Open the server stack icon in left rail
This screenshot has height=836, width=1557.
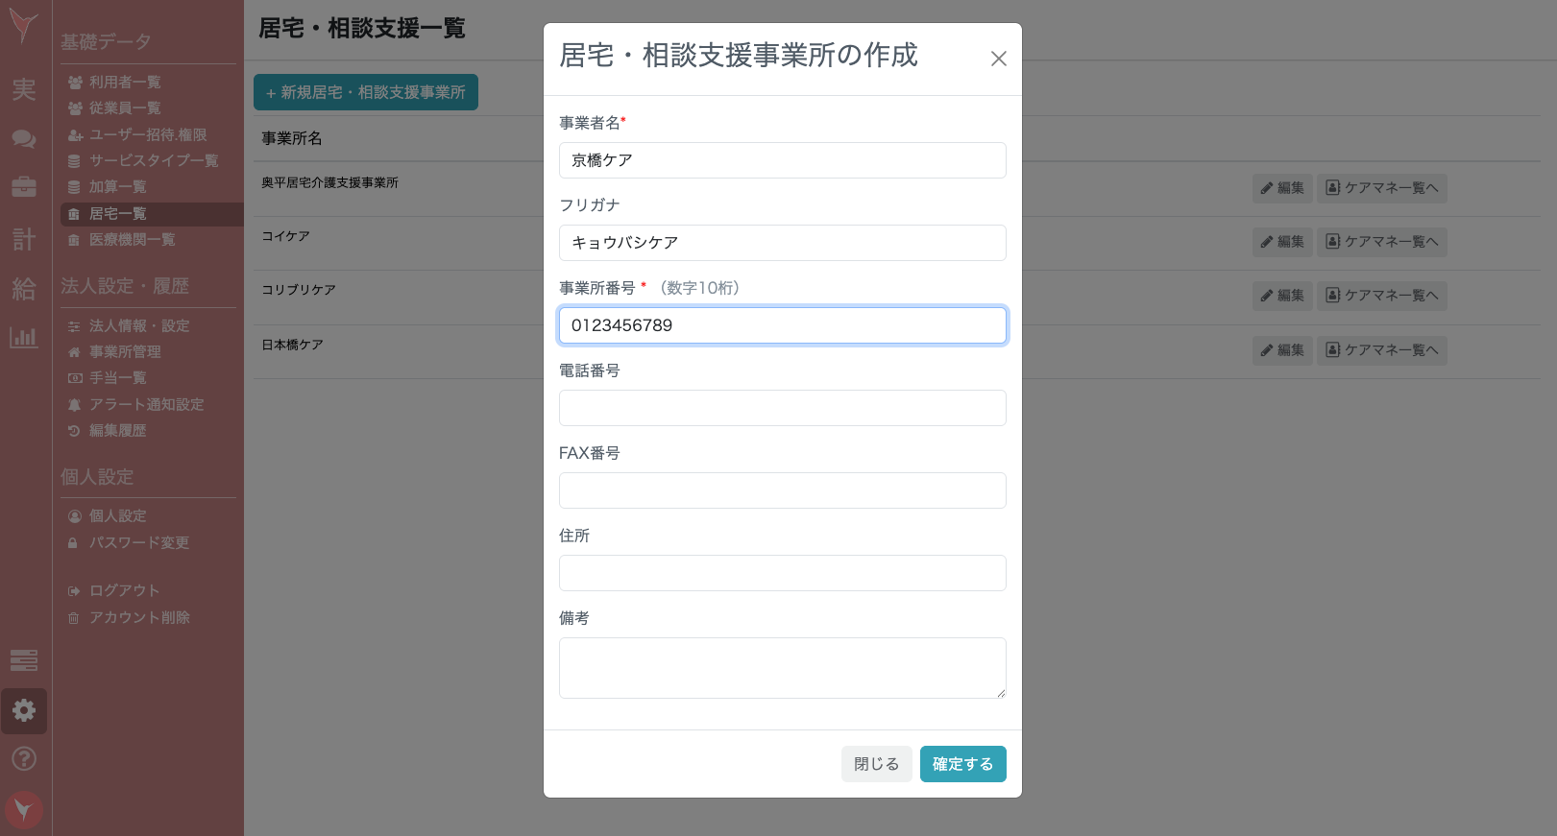coord(24,660)
